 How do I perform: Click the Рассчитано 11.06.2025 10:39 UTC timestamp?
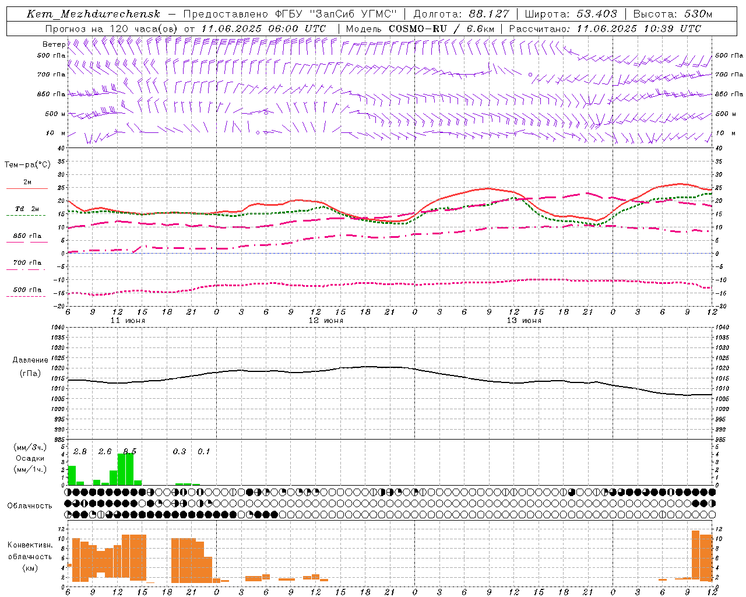pos(605,29)
